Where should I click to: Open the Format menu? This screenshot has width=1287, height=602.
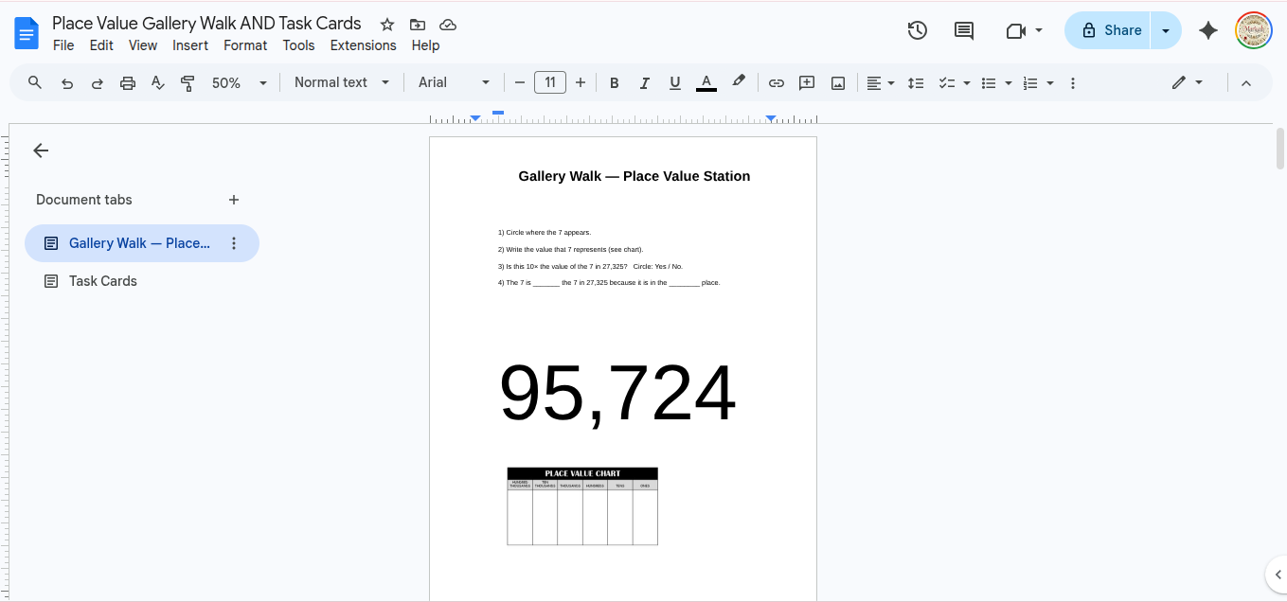coord(245,44)
